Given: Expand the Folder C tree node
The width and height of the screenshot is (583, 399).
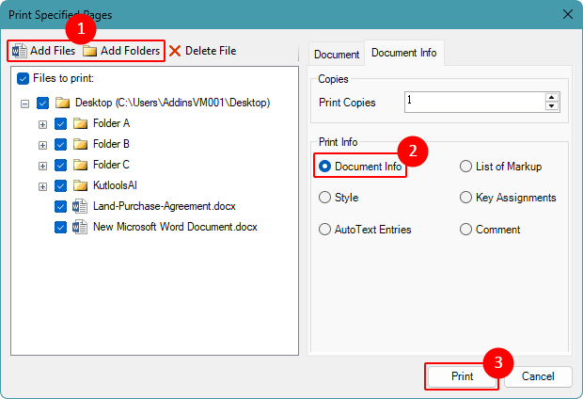Looking at the screenshot, I should [42, 166].
